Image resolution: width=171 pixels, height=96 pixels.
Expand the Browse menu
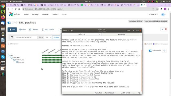tap(46, 14)
